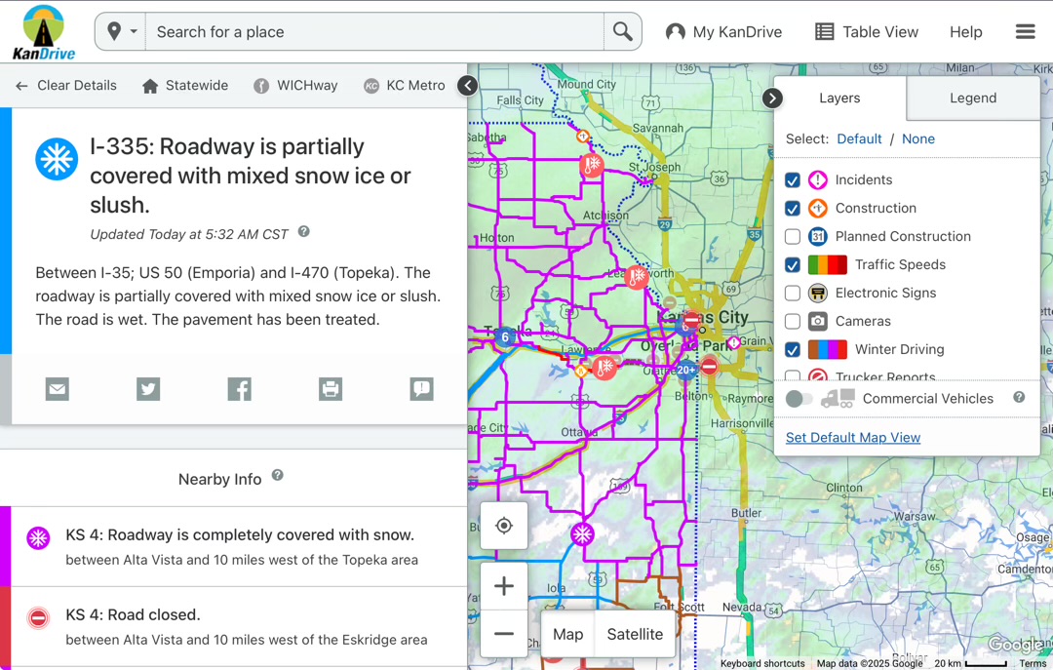The image size is (1053, 670).
Task: Click Set Default Map View link
Action: (852, 438)
